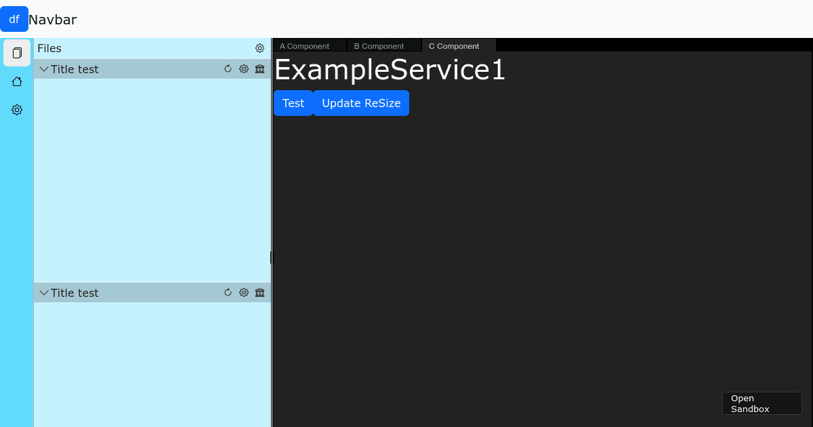Open Sandbox via the bottom-right button
The width and height of the screenshot is (813, 427).
pyautogui.click(x=762, y=403)
